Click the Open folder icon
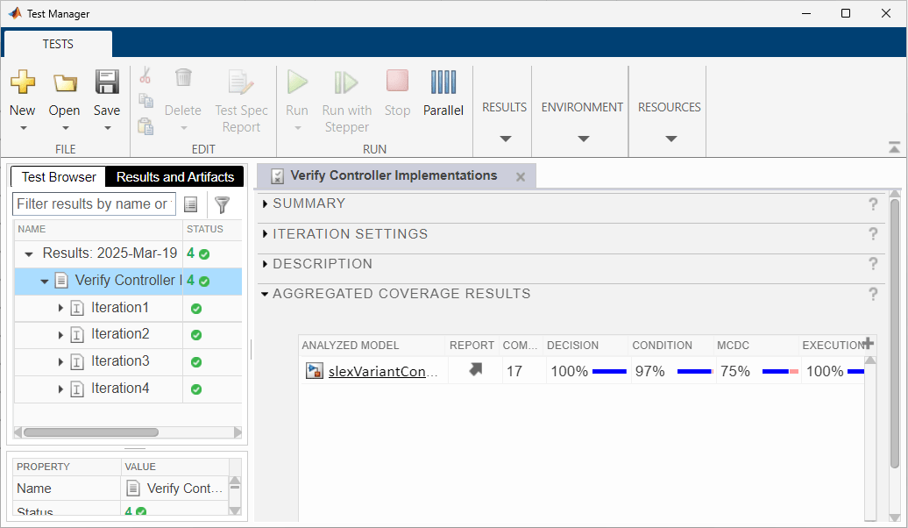Screen dimensions: 908x528 [64, 82]
